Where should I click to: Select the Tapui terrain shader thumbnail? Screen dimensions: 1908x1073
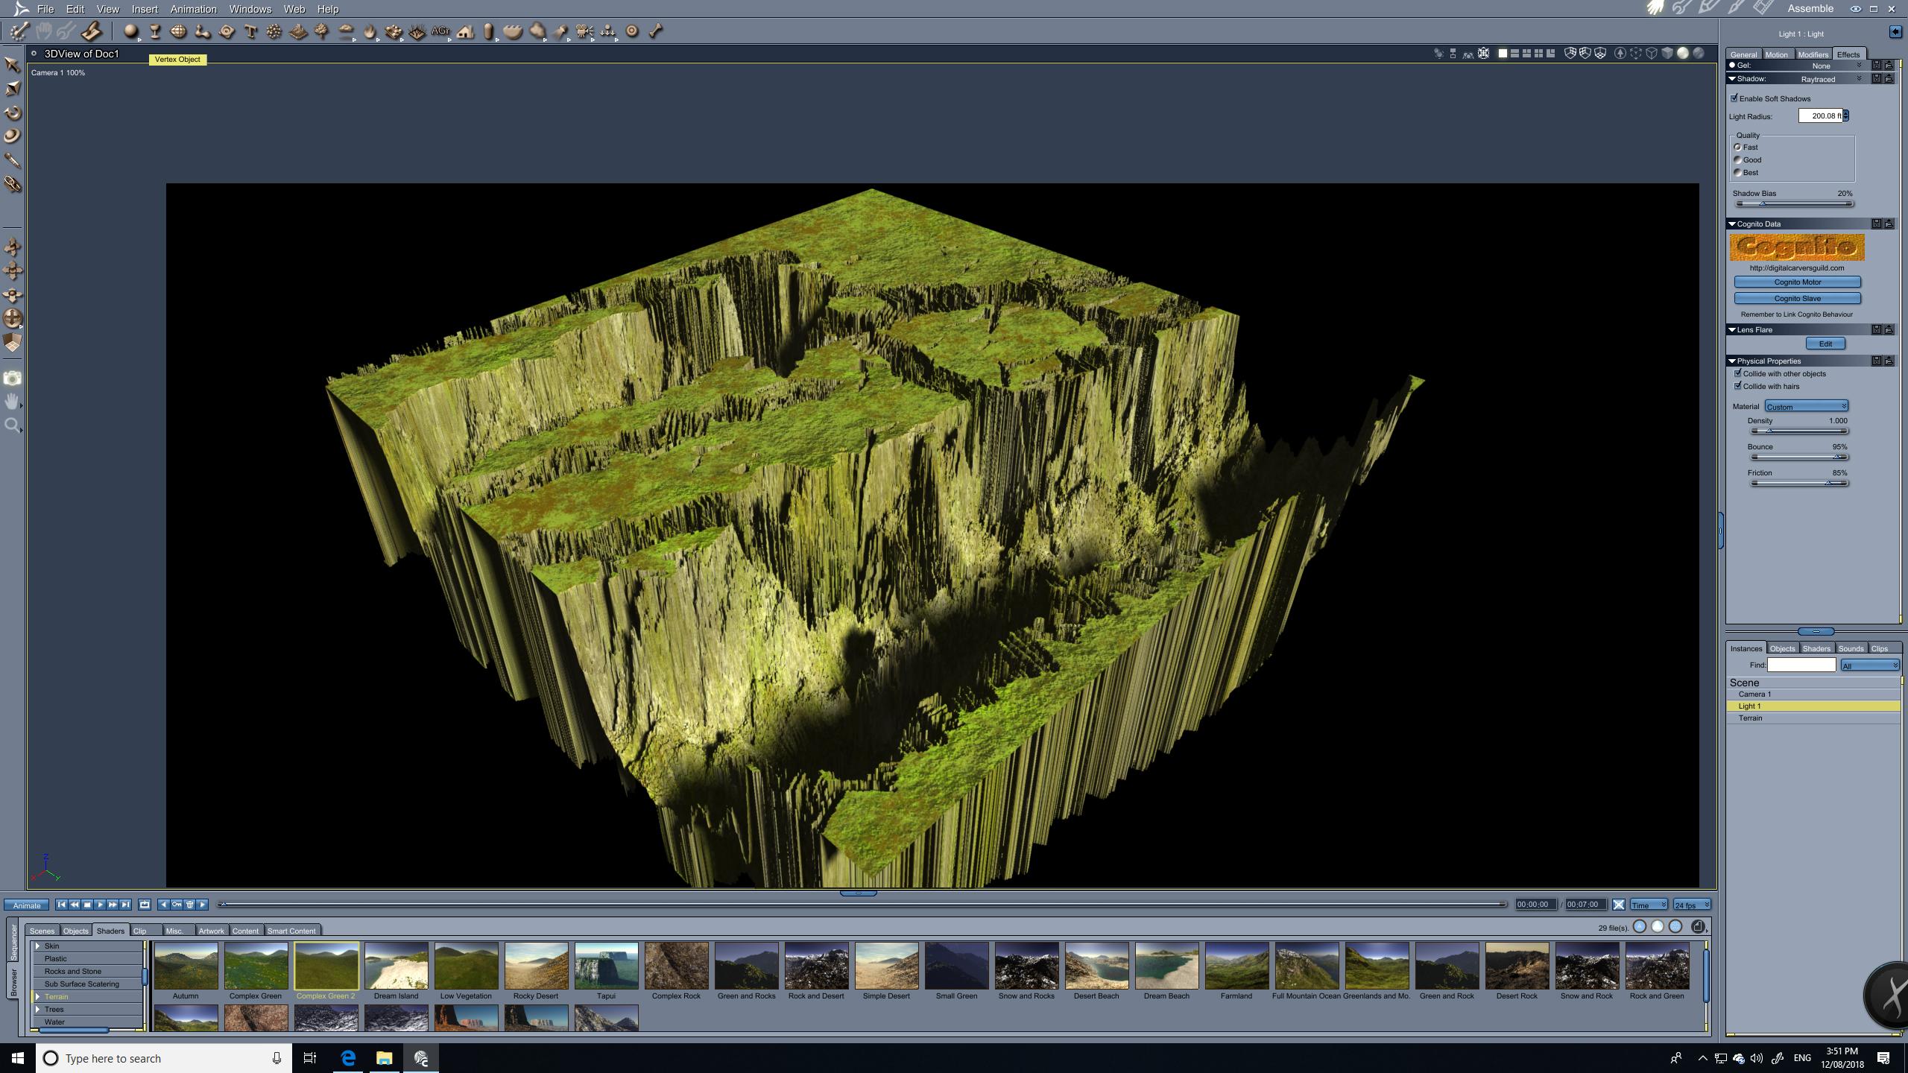coord(606,966)
